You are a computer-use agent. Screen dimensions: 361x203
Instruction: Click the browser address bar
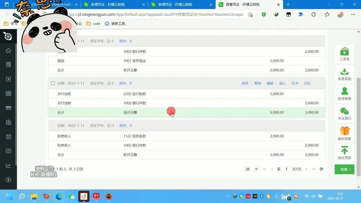point(157,15)
